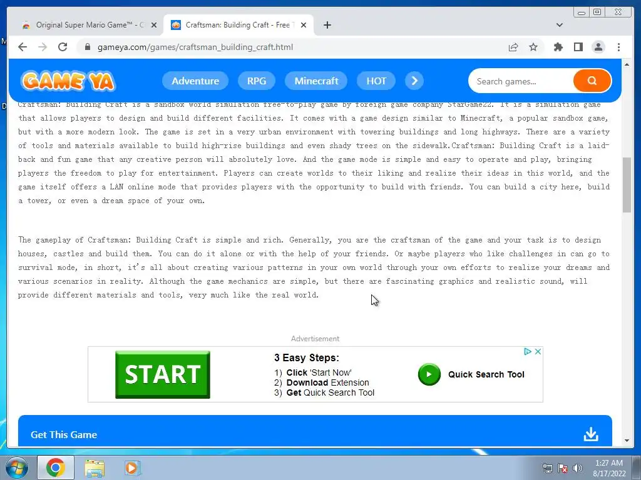Open the Windows Start button
641x480 pixels.
click(x=16, y=467)
